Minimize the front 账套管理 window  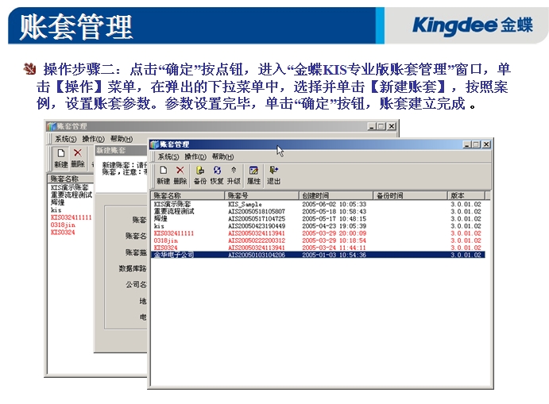pyautogui.click(x=467, y=144)
